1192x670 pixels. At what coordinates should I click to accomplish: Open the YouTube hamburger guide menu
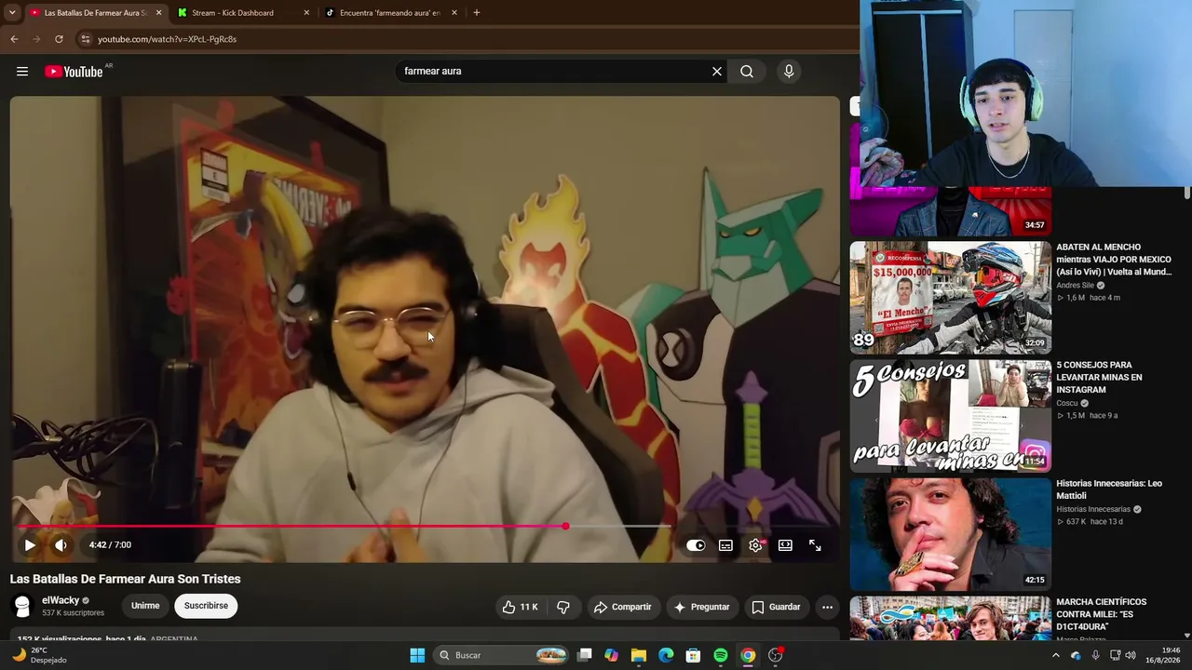(x=22, y=72)
